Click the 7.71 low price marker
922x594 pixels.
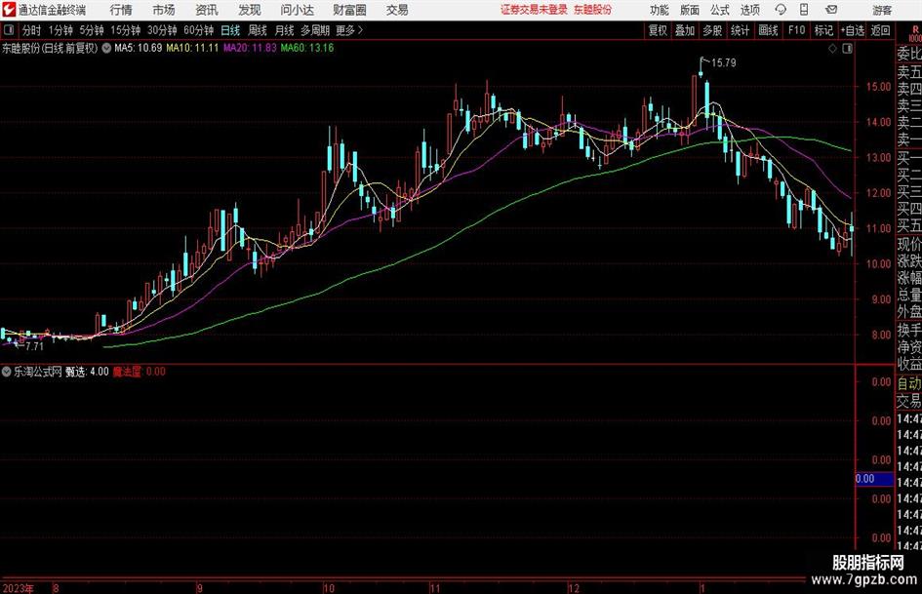[x=35, y=346]
